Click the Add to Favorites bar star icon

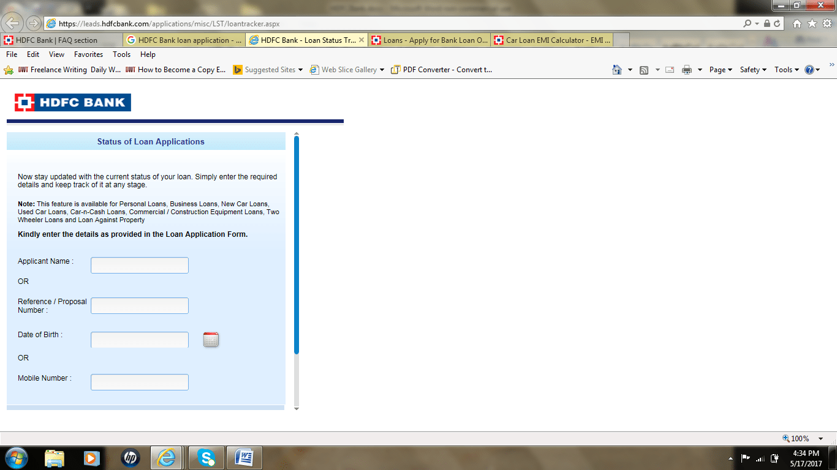click(9, 70)
